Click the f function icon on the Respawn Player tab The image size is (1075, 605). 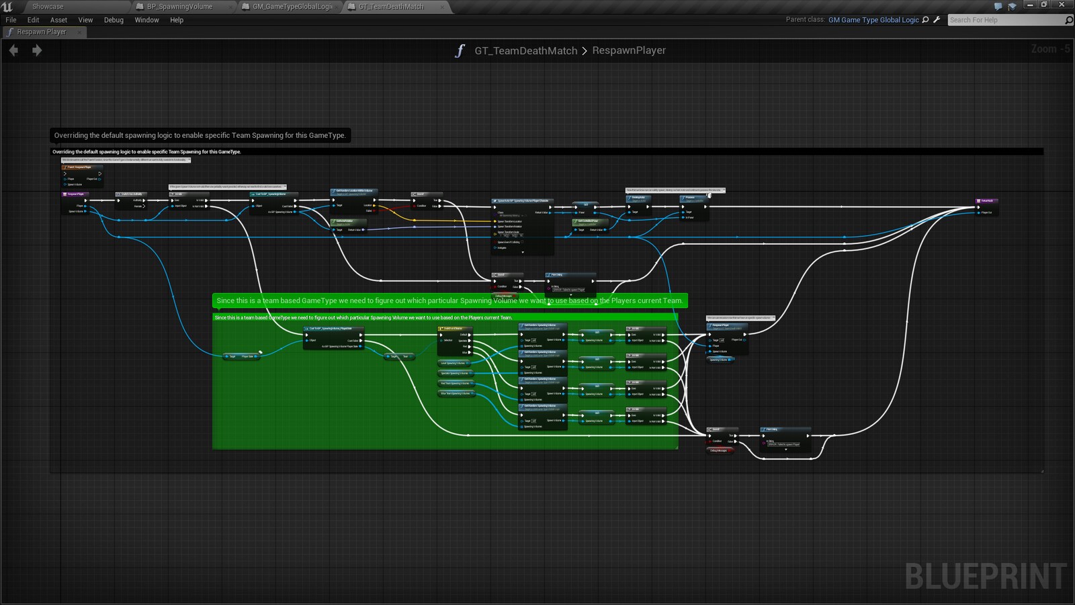coord(11,32)
